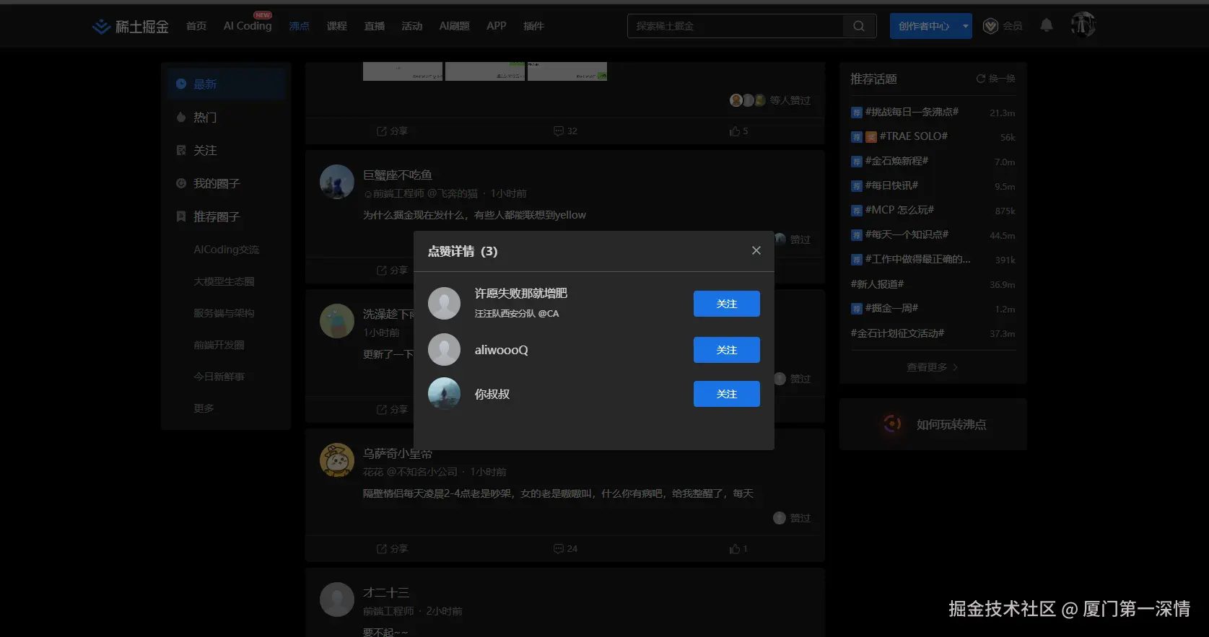Screen dimensions: 1209x637
Task: Click the search magnifier icon
Action: (x=859, y=26)
